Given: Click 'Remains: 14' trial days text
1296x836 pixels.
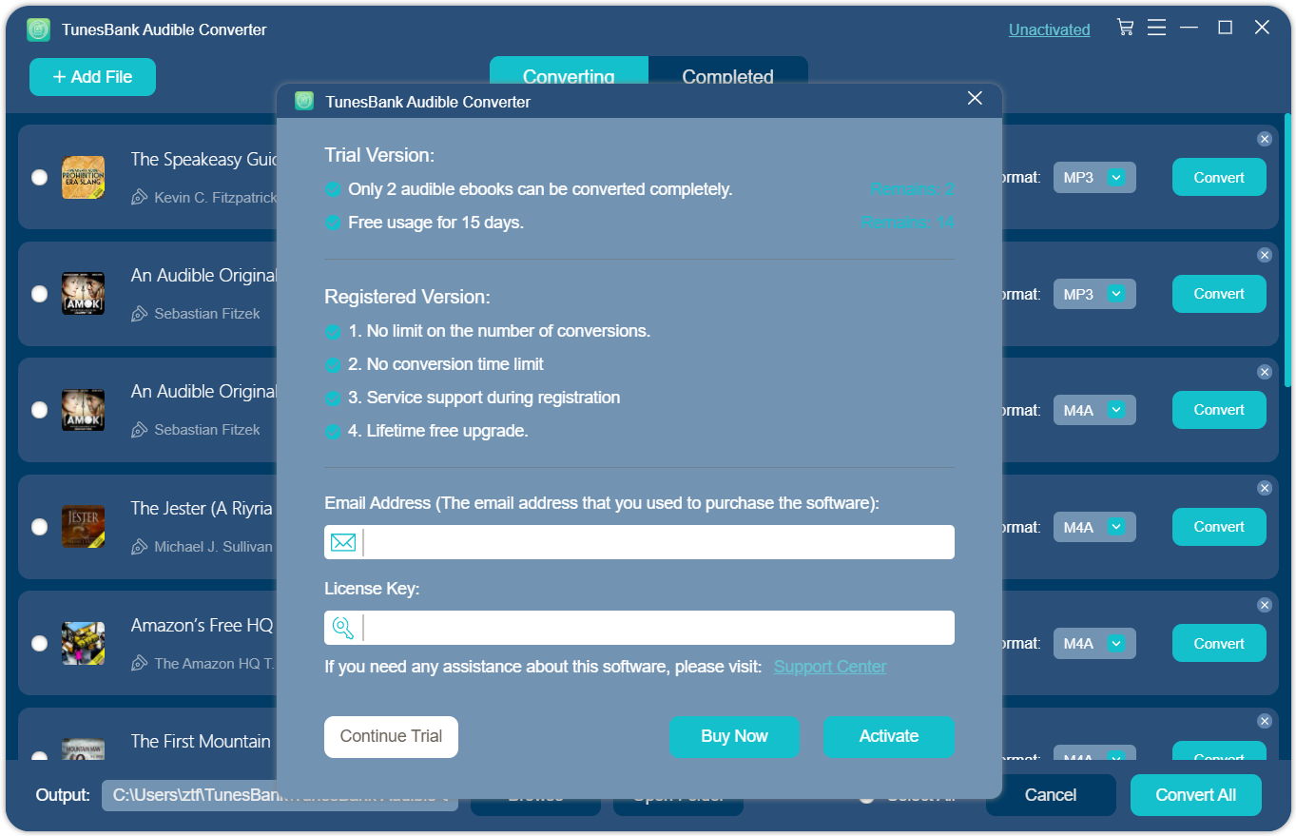Looking at the screenshot, I should (x=908, y=223).
